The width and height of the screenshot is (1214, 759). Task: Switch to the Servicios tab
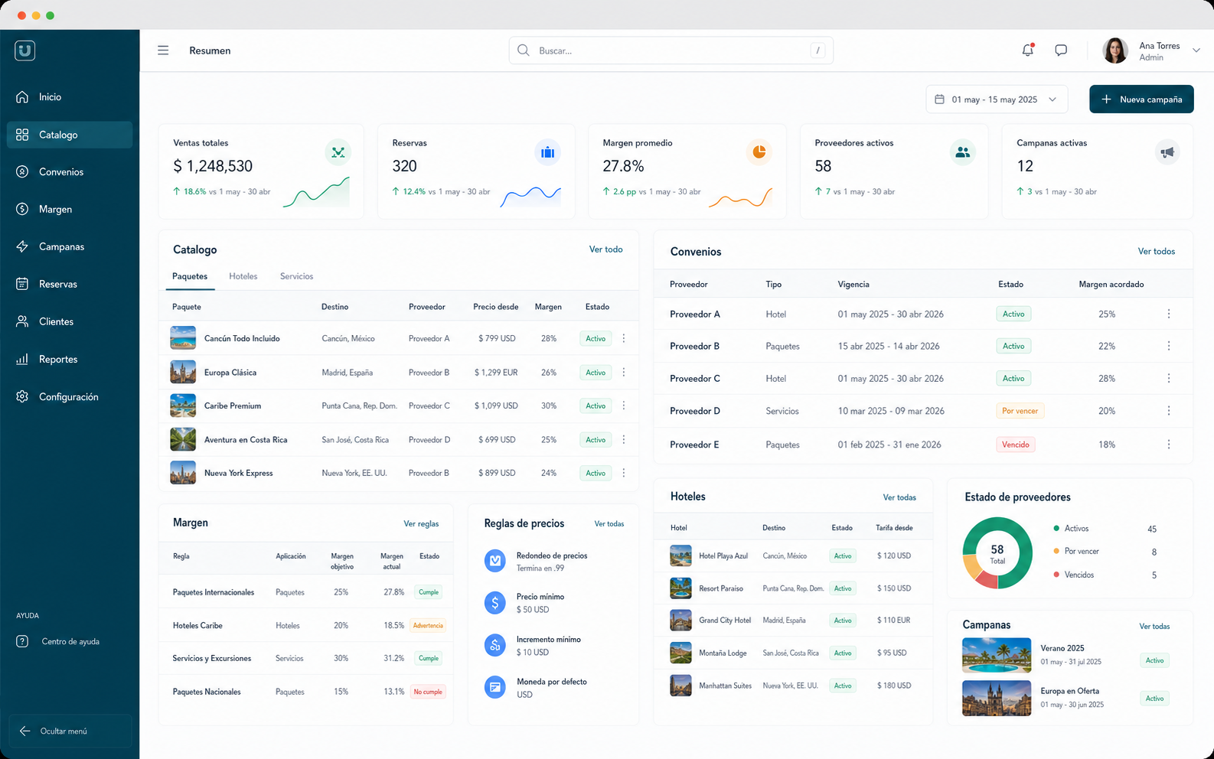(x=296, y=276)
